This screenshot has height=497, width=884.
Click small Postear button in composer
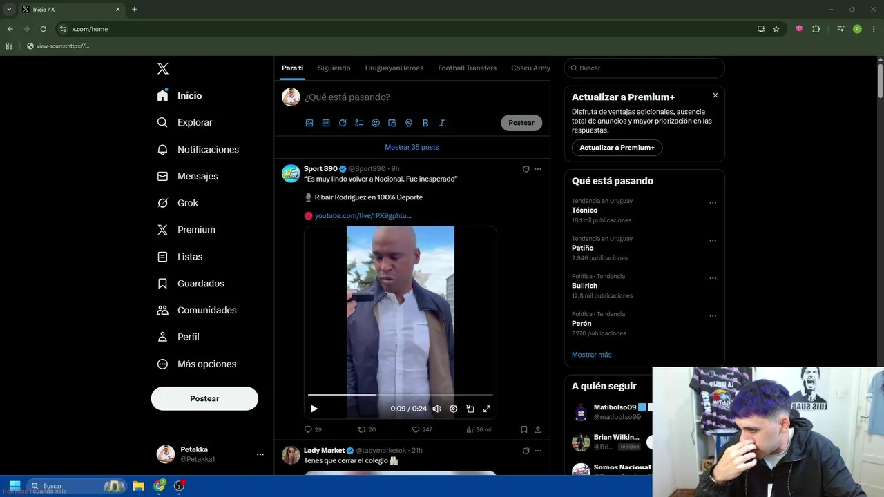(521, 123)
